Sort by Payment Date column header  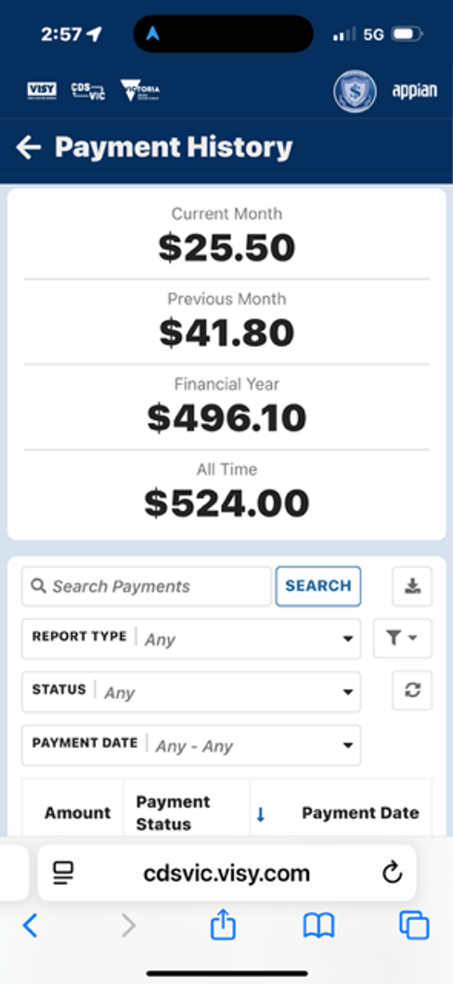[x=360, y=813]
